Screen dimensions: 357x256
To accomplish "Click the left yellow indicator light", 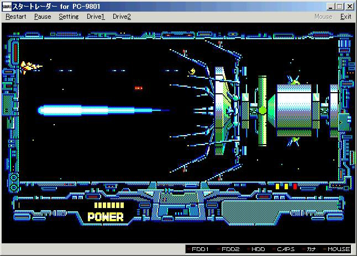I will coord(277,186).
